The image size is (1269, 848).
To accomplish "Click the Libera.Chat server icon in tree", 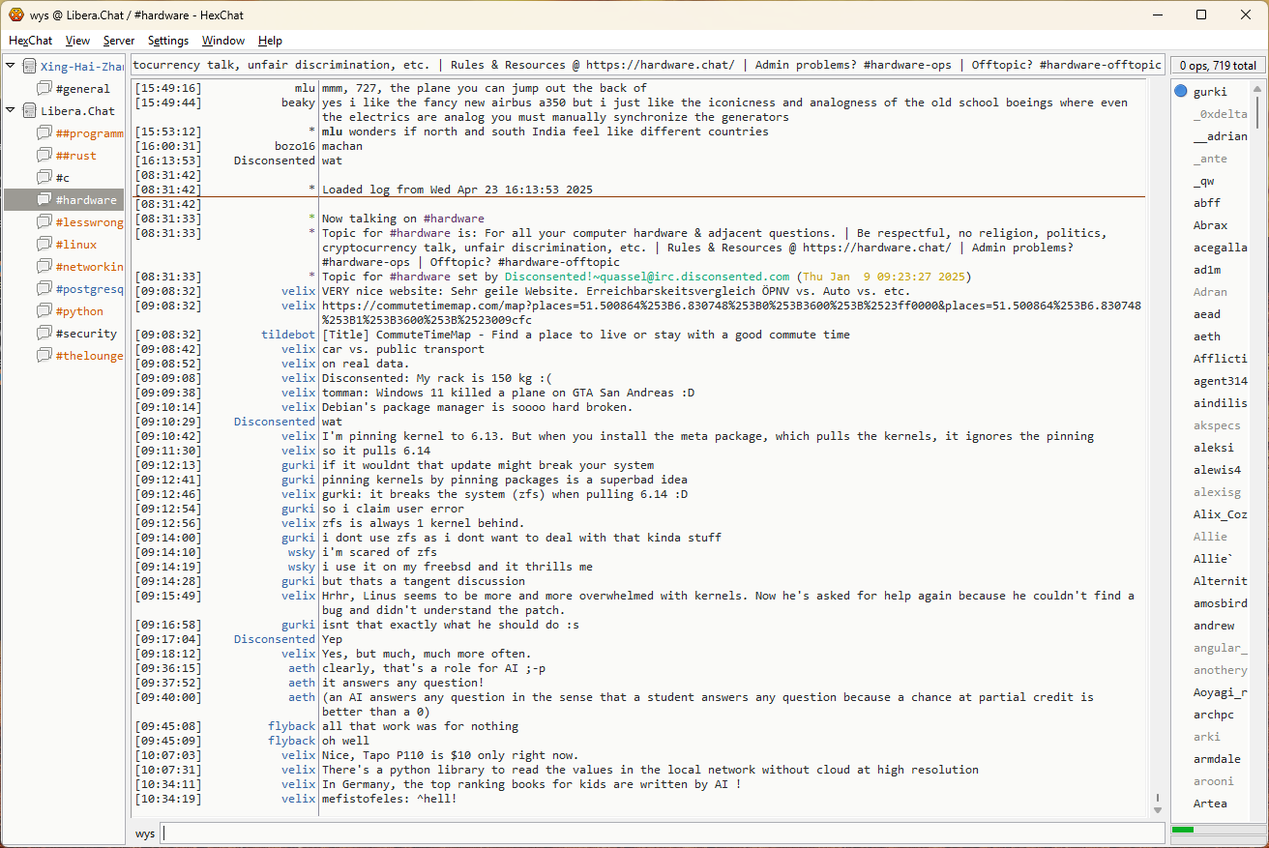I will (x=30, y=111).
